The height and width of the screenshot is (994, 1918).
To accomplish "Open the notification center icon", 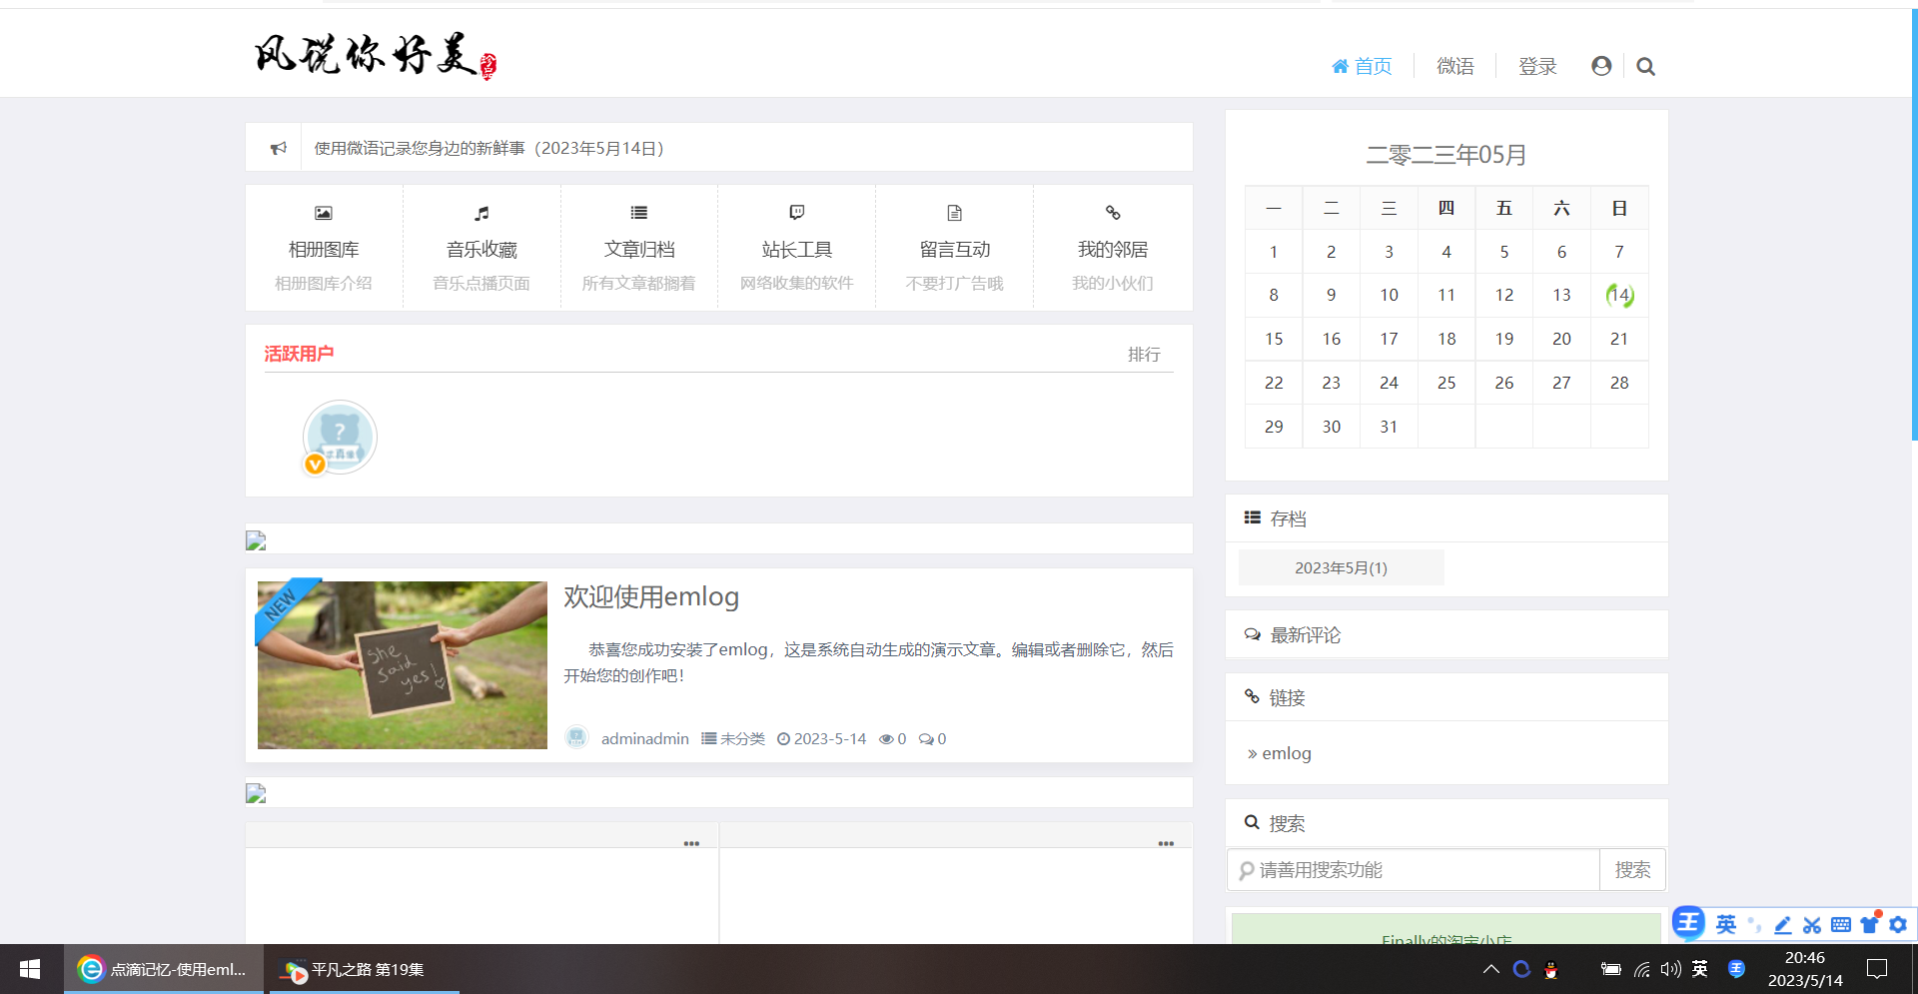I will point(1877,969).
